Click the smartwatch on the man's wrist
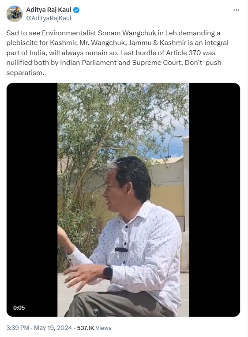 coord(108,273)
